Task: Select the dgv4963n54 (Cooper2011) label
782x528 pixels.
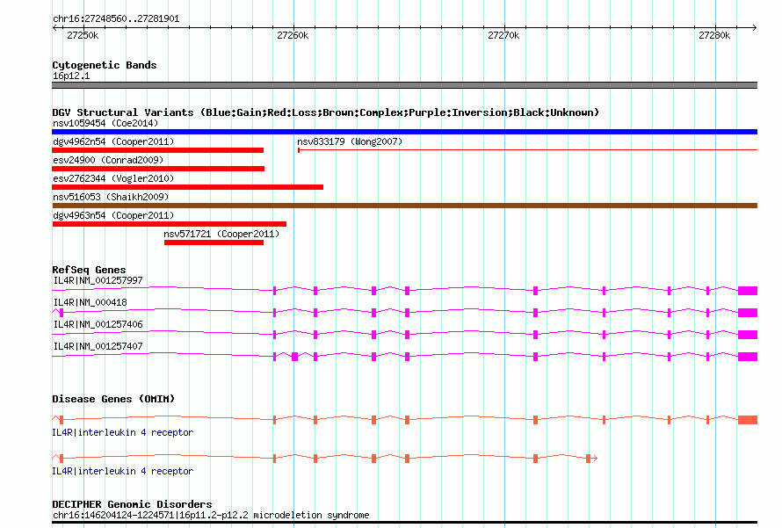Action: 113,215
